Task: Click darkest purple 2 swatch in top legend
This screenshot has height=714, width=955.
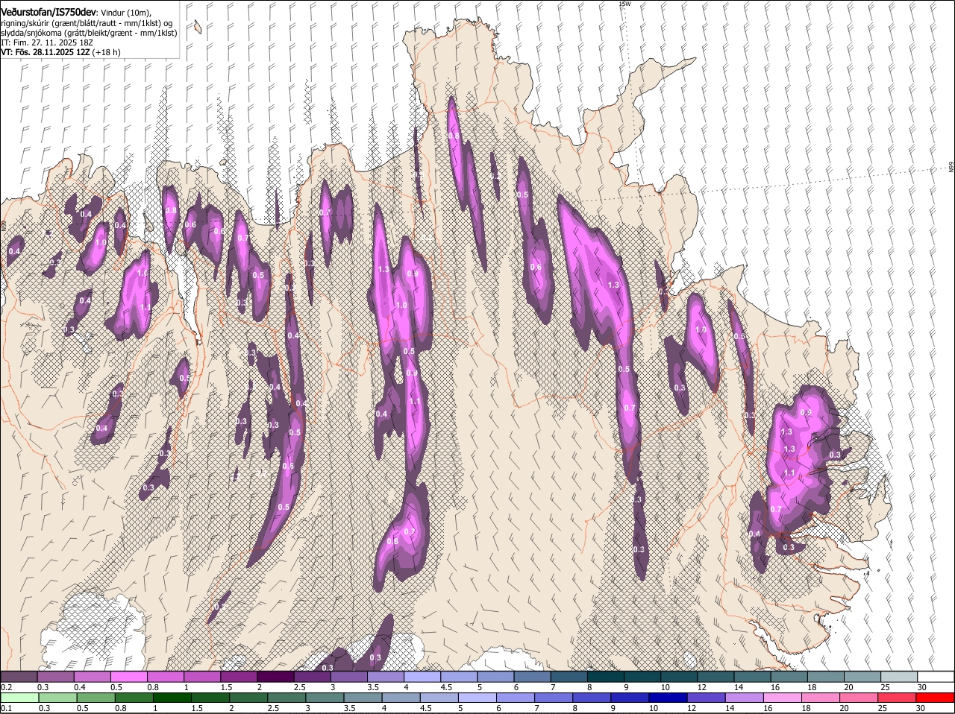Action: (x=275, y=677)
